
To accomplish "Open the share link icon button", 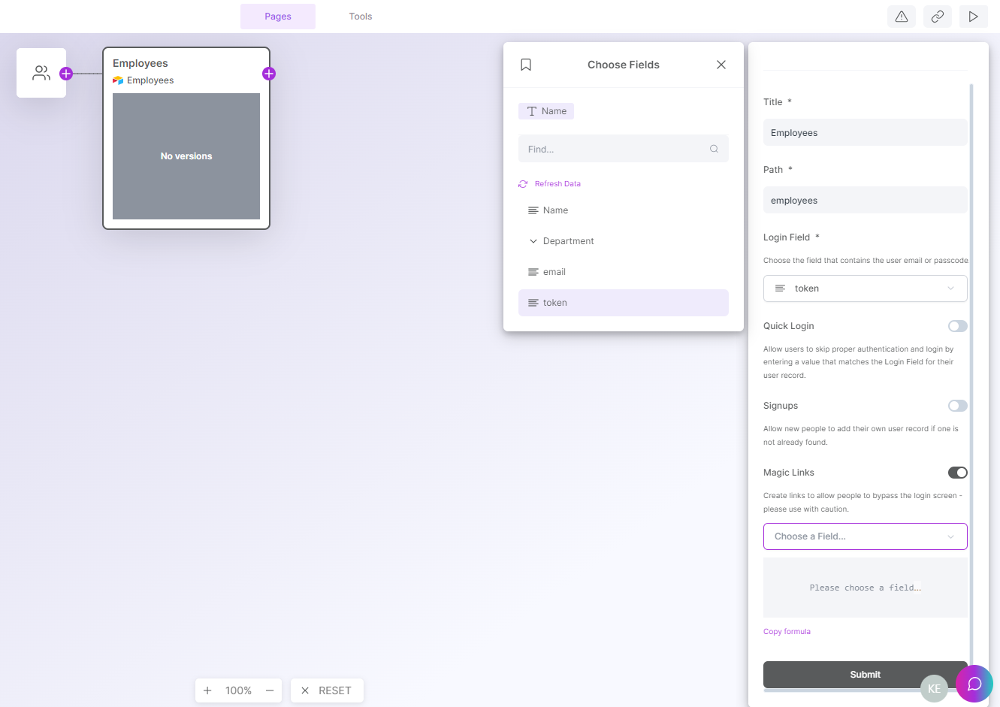I will tap(938, 17).
